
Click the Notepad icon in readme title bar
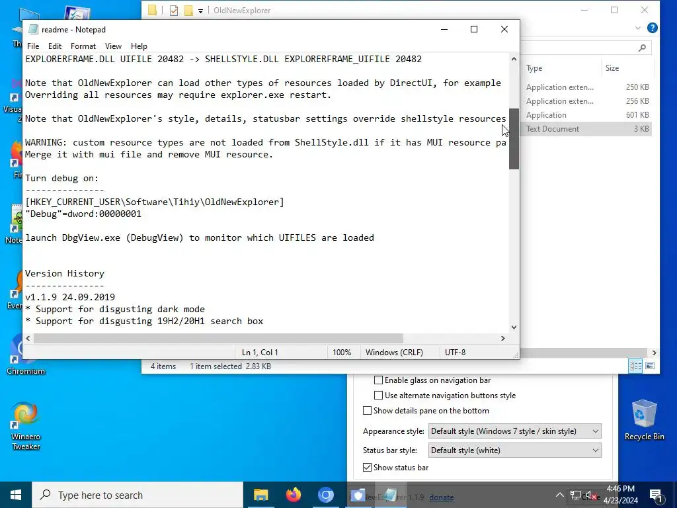(x=33, y=29)
